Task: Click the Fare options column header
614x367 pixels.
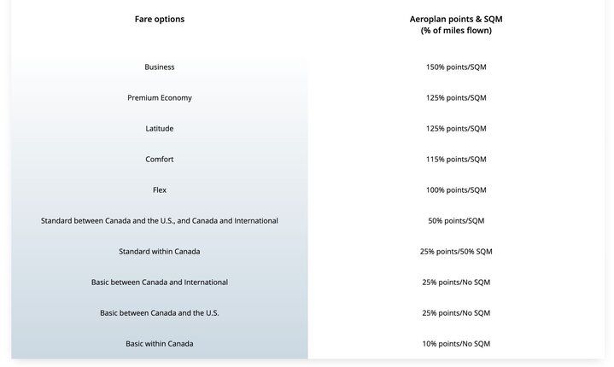Action: click(x=160, y=19)
